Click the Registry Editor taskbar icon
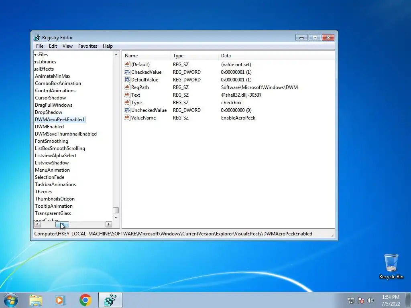 coord(110,300)
